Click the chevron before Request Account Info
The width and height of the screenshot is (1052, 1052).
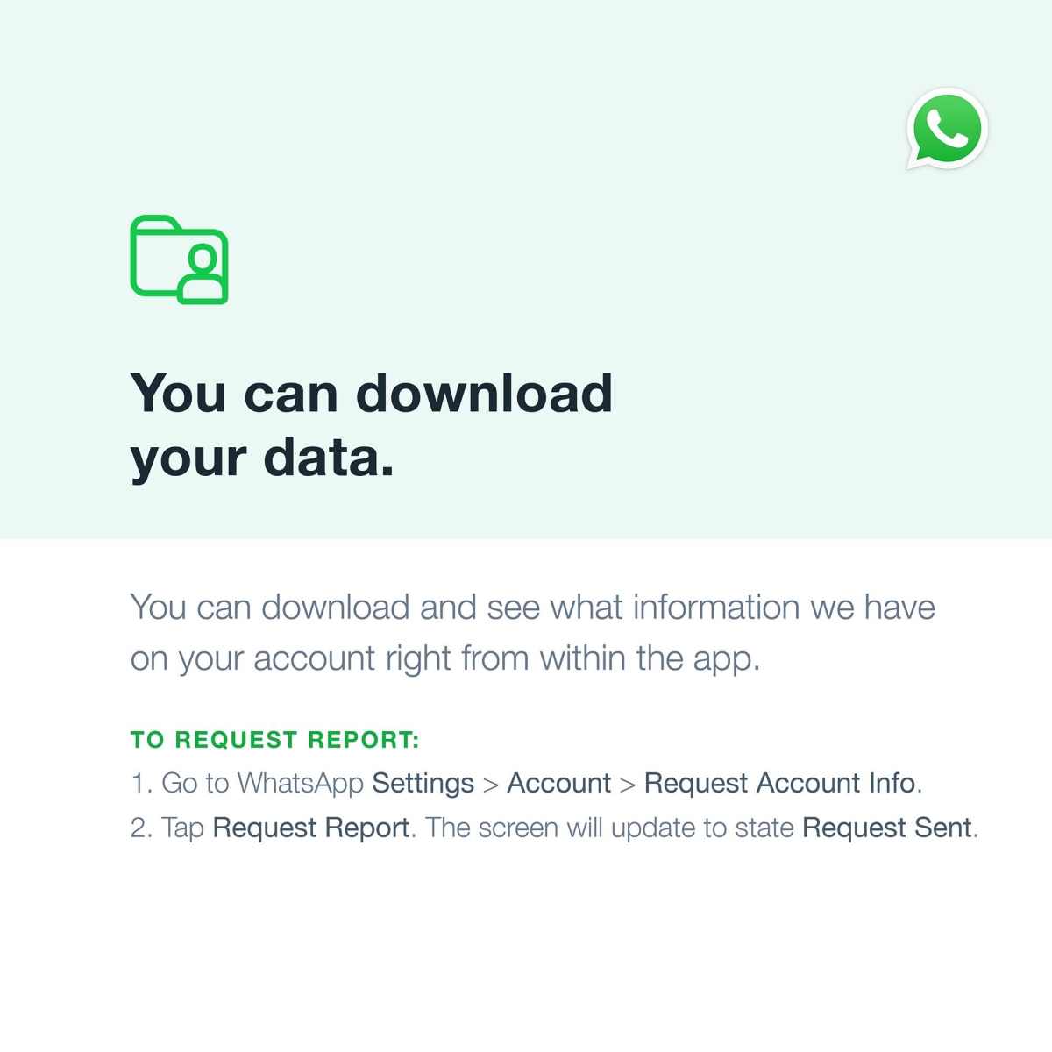click(627, 784)
